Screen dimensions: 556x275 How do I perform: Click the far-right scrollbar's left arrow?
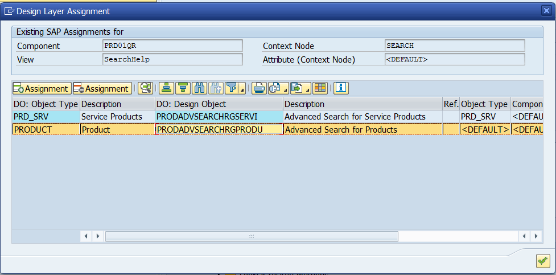point(524,236)
